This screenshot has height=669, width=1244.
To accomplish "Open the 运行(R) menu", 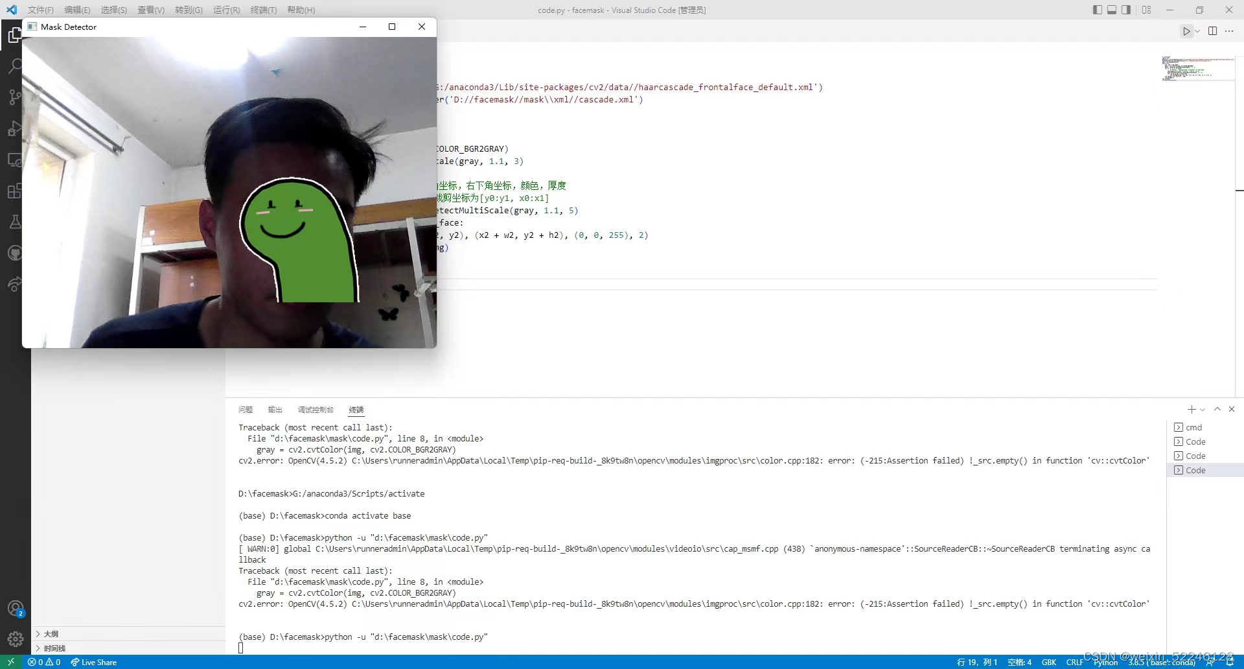I will pos(227,10).
